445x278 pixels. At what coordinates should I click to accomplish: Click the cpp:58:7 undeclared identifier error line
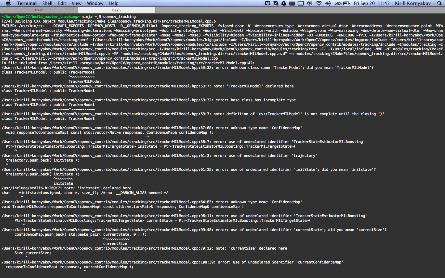[183, 142]
